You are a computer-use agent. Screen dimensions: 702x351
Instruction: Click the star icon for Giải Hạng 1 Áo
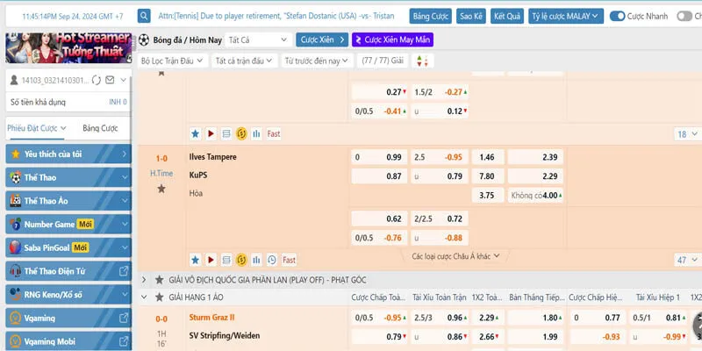pyautogui.click(x=159, y=298)
